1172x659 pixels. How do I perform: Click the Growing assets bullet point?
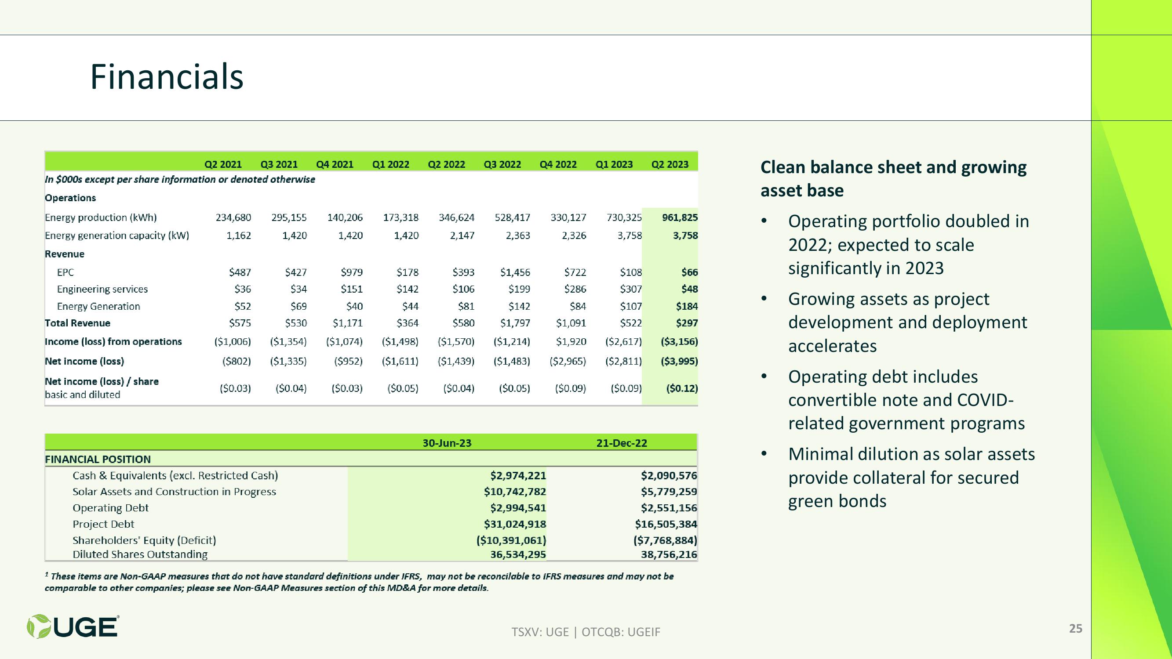click(907, 322)
